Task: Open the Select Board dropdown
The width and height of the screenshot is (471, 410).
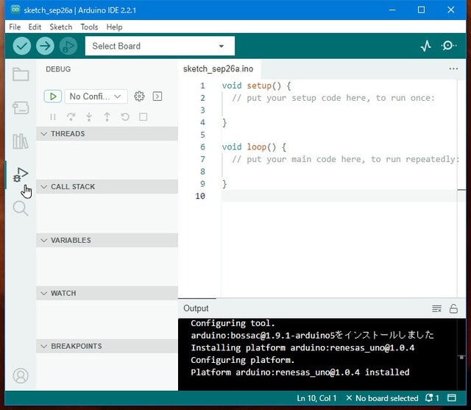Action: (160, 46)
